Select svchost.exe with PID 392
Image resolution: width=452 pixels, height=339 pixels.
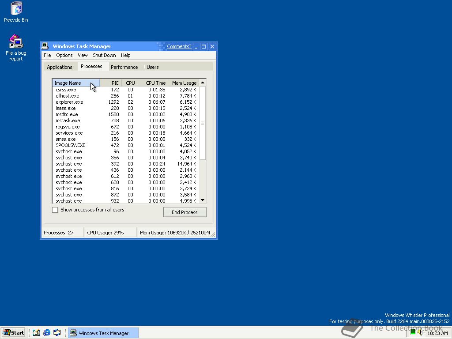126,164
